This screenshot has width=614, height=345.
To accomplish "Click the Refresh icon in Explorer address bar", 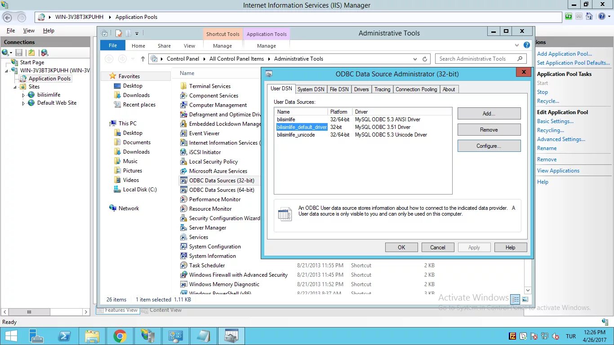I will (x=425, y=59).
